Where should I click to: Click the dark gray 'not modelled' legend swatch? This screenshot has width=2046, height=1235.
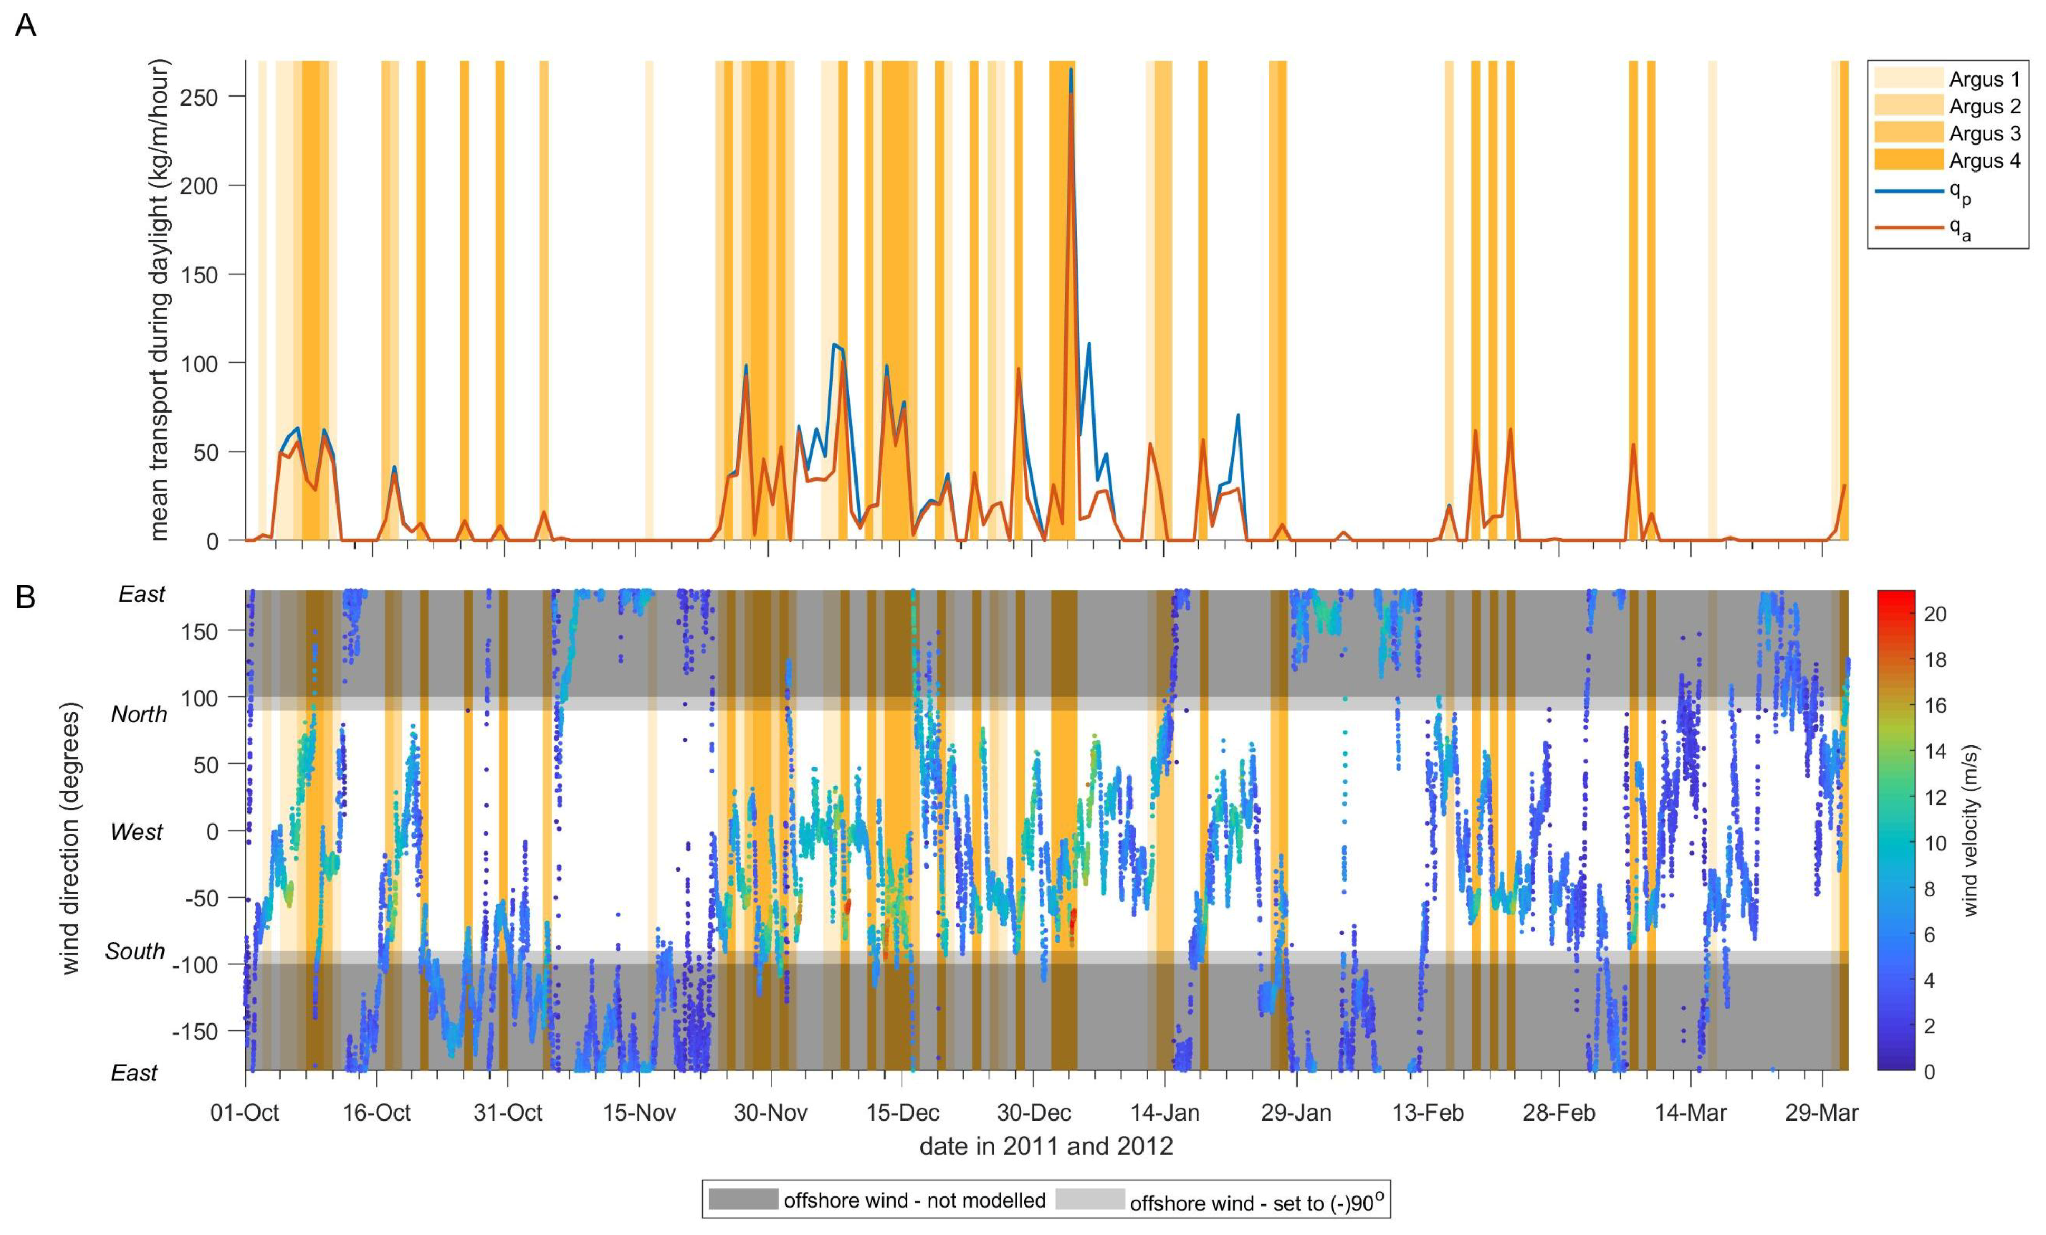743,1199
